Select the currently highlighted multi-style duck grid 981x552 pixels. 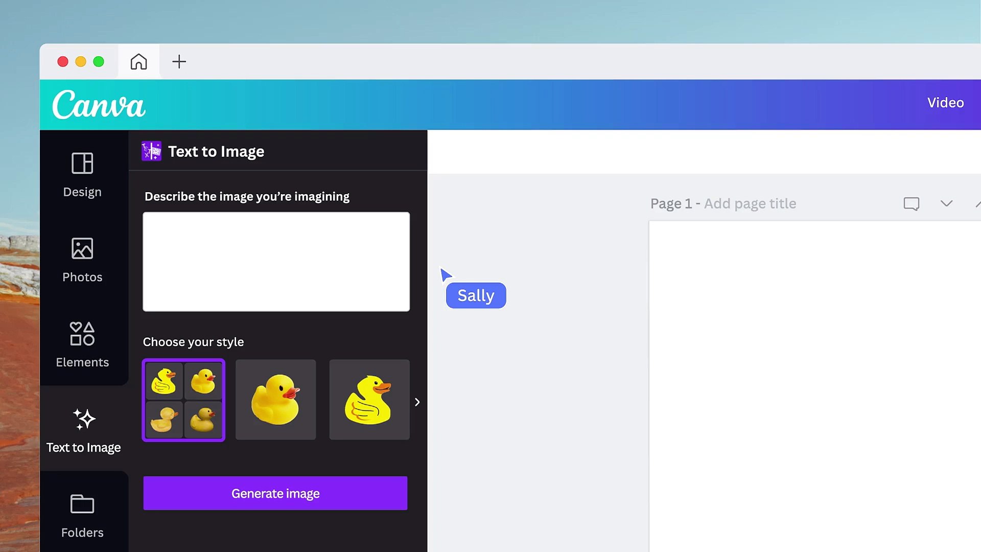[183, 400]
